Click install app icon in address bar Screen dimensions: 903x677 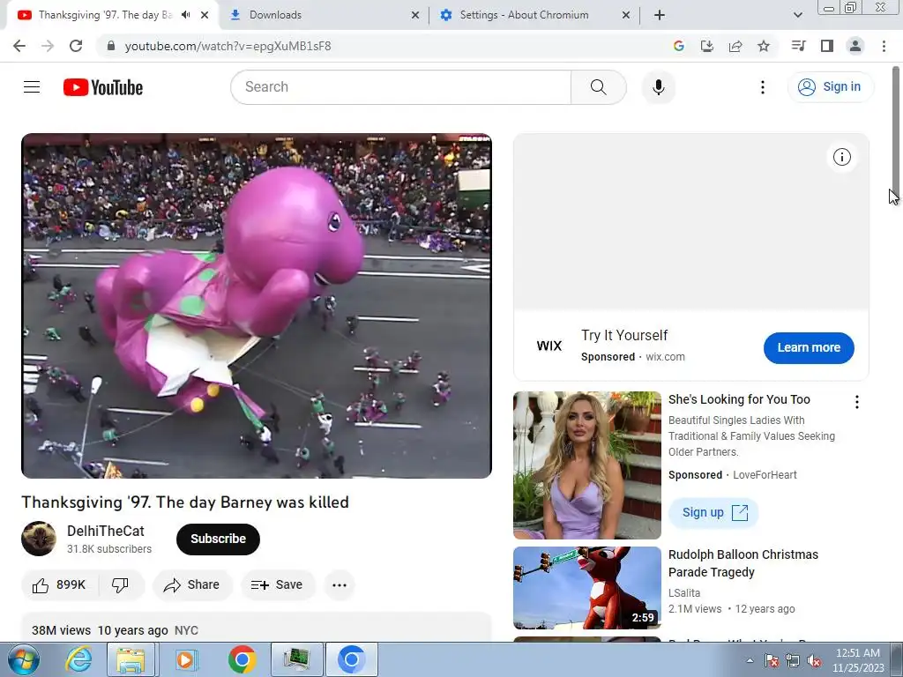(x=706, y=46)
